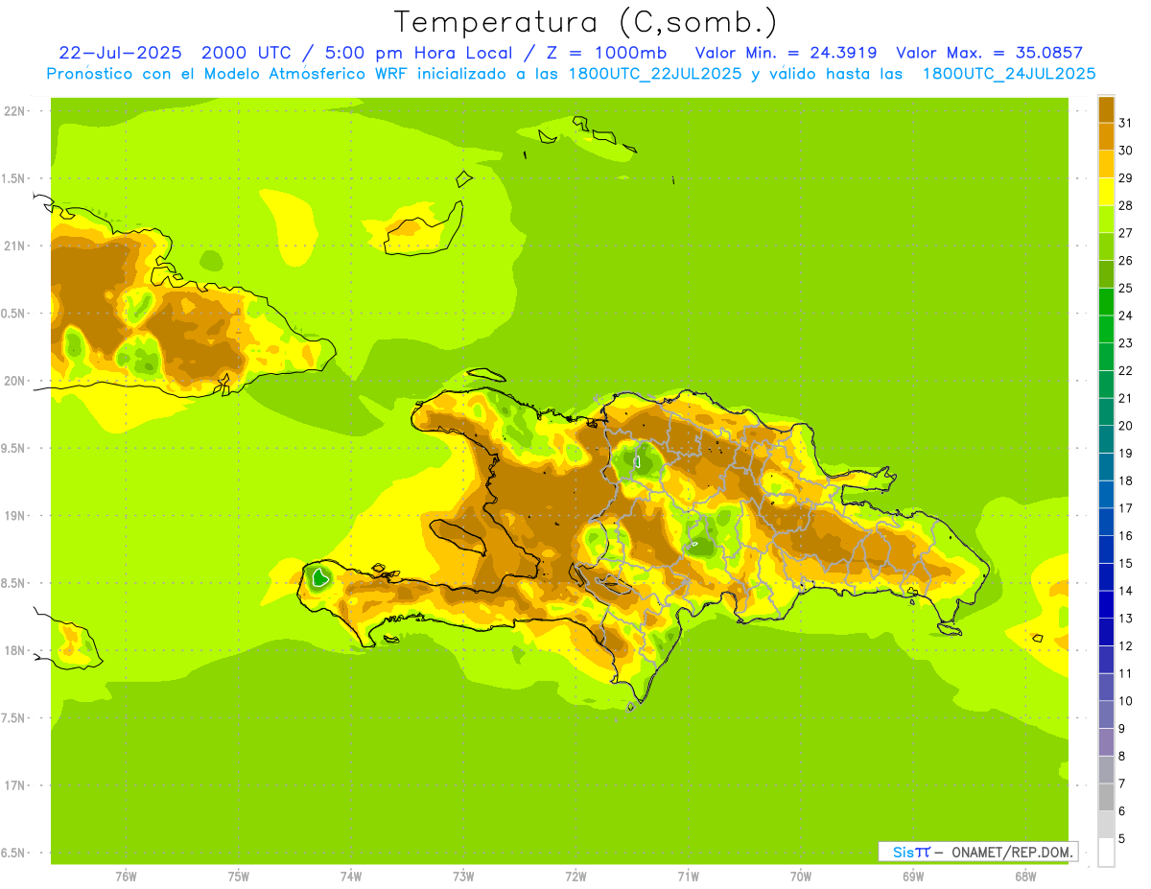Image resolution: width=1151 pixels, height=889 pixels.
Task: Click the '17N' latitude label
Action: click(13, 785)
